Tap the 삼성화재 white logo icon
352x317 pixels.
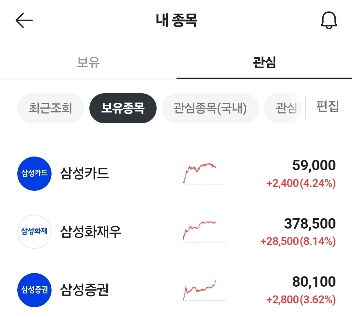pyautogui.click(x=34, y=232)
